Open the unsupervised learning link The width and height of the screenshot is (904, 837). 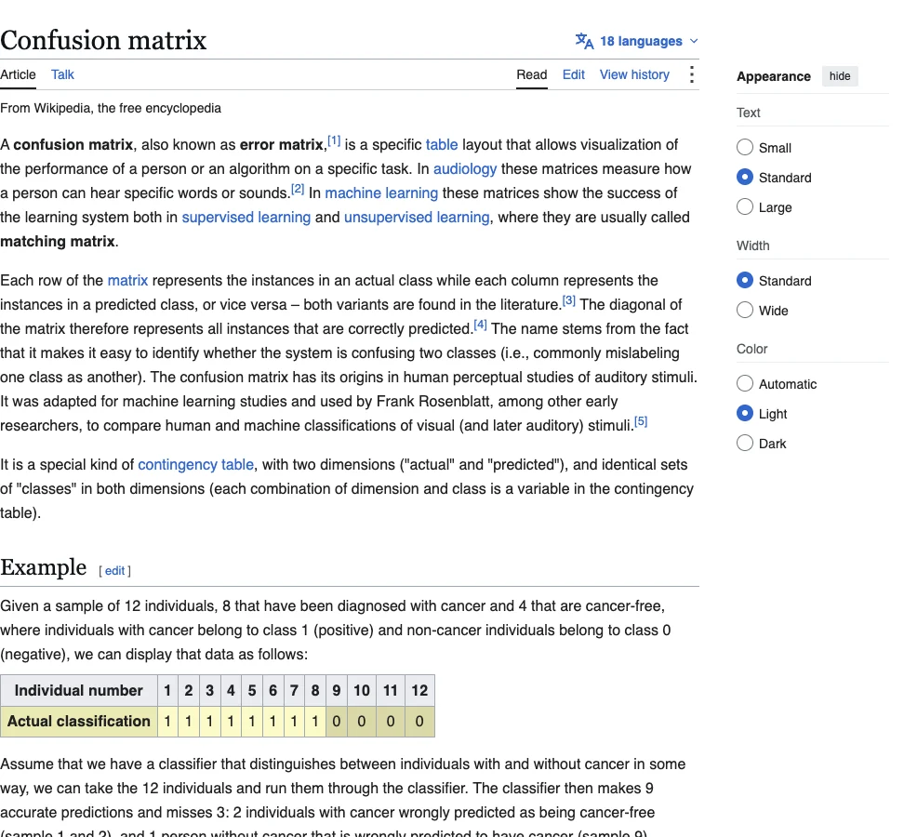417,218
